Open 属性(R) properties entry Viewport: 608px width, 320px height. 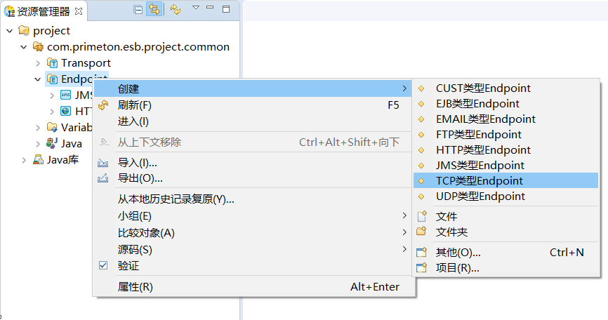(135, 286)
